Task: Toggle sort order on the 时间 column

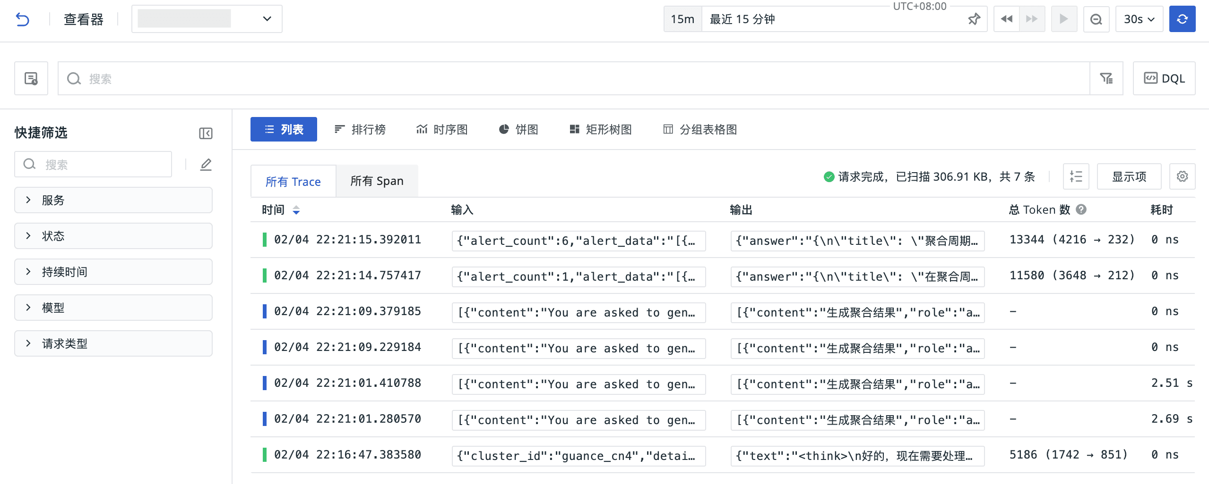Action: click(x=296, y=210)
